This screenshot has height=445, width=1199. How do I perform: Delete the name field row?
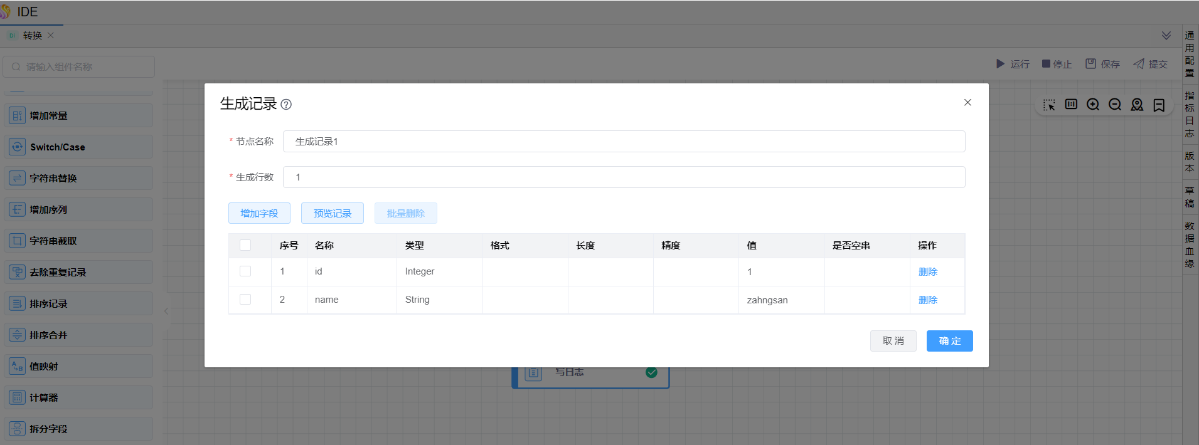[x=927, y=300]
